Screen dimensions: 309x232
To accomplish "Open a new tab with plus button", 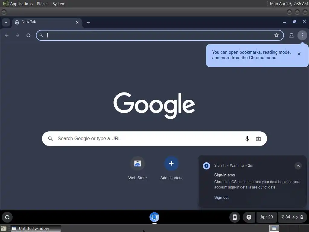I will click(88, 22).
